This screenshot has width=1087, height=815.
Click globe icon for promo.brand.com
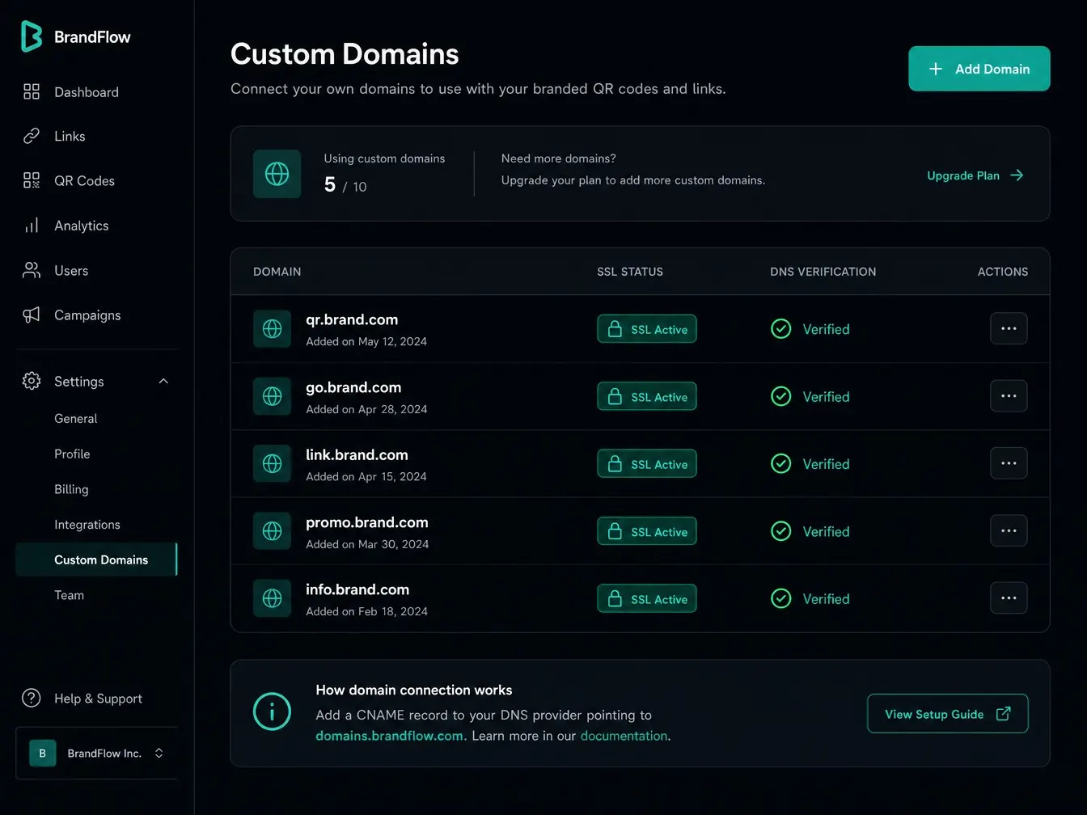(x=273, y=531)
